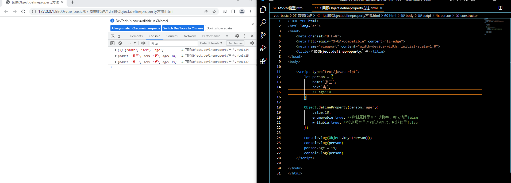The height and width of the screenshot is (183, 511).
Task: Open DevTools settings gear
Action: (x=237, y=36)
